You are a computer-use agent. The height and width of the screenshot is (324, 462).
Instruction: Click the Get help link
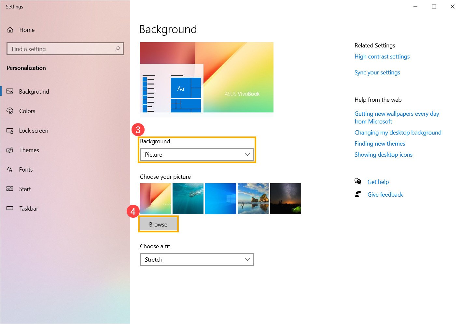[378, 182]
